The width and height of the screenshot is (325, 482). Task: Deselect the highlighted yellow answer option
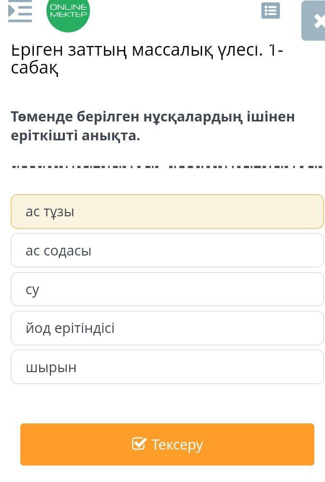tap(167, 211)
